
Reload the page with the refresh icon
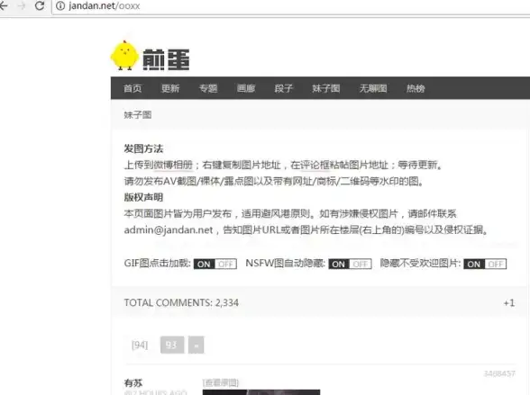coord(40,5)
